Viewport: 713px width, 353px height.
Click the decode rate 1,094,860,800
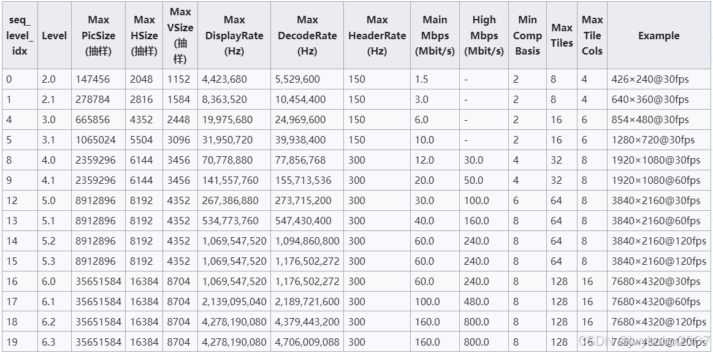click(307, 241)
